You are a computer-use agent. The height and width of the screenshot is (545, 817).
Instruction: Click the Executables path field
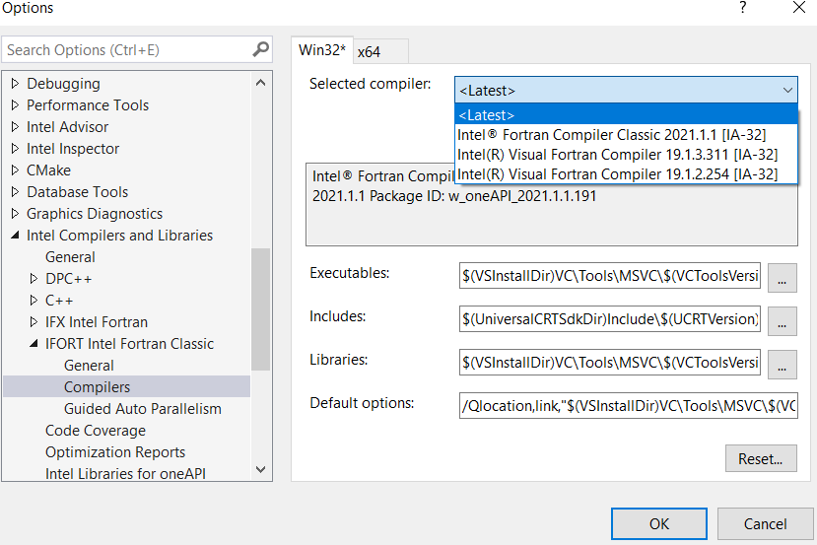pyautogui.click(x=610, y=276)
